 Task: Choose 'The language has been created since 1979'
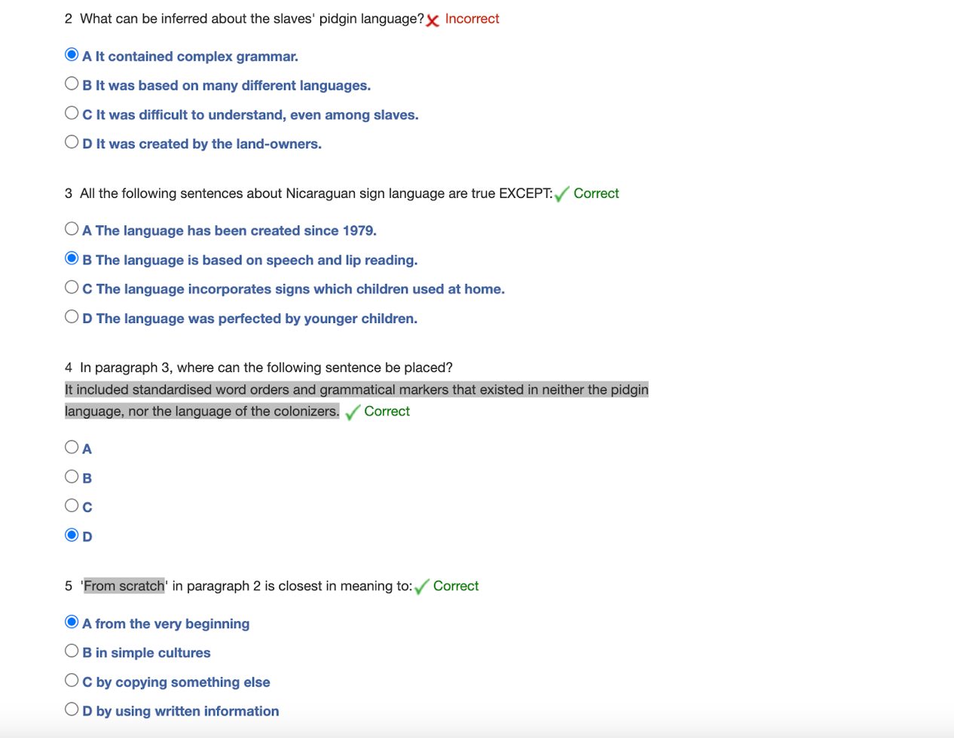tap(72, 229)
